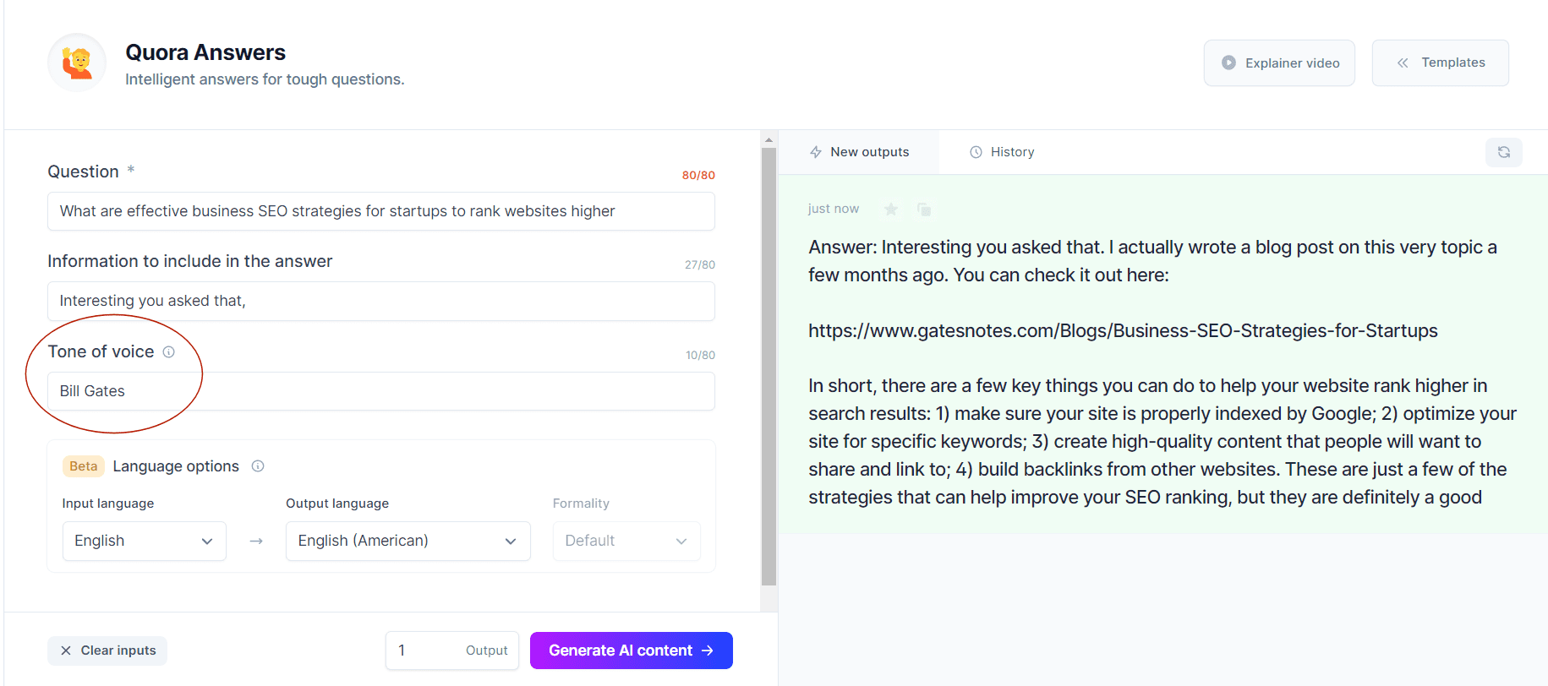The height and width of the screenshot is (686, 1548).
Task: Switch to the New outputs tab
Action: [x=859, y=152]
